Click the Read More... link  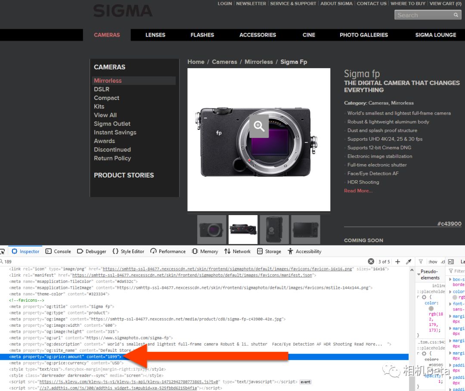[x=358, y=191]
